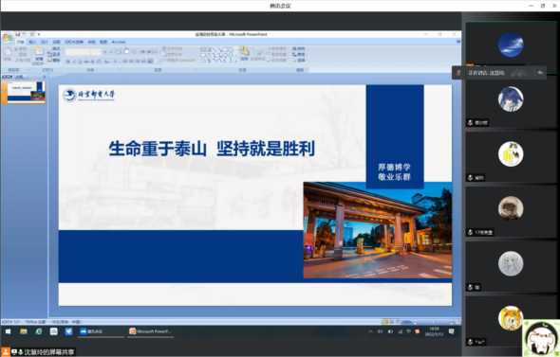The height and width of the screenshot is (357, 560).
Task: Open the Arrange (排列) tool in ribbon
Action: pyautogui.click(x=244, y=53)
